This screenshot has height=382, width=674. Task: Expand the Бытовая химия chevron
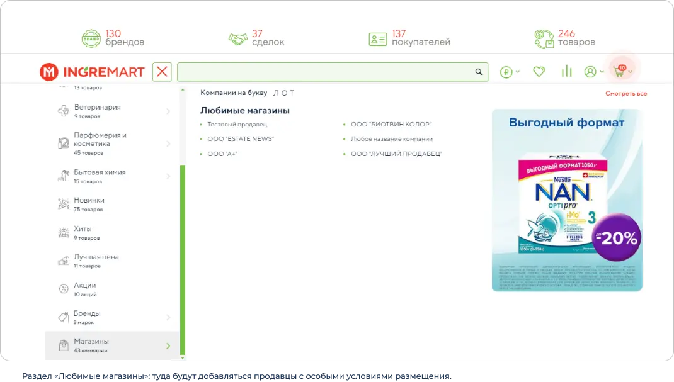[x=168, y=176]
